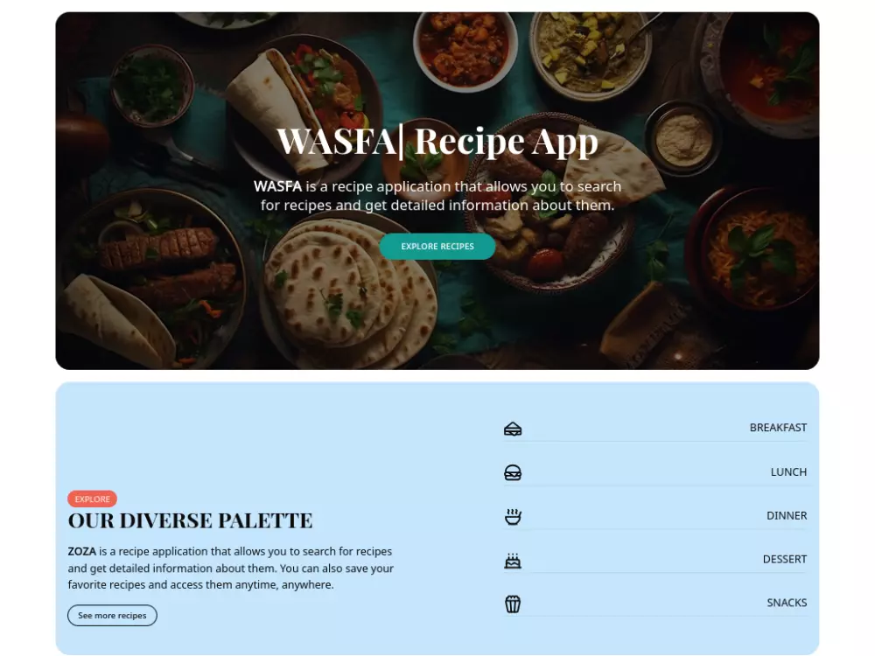Open the BREAKFAST category
875x656 pixels.
pyautogui.click(x=778, y=428)
